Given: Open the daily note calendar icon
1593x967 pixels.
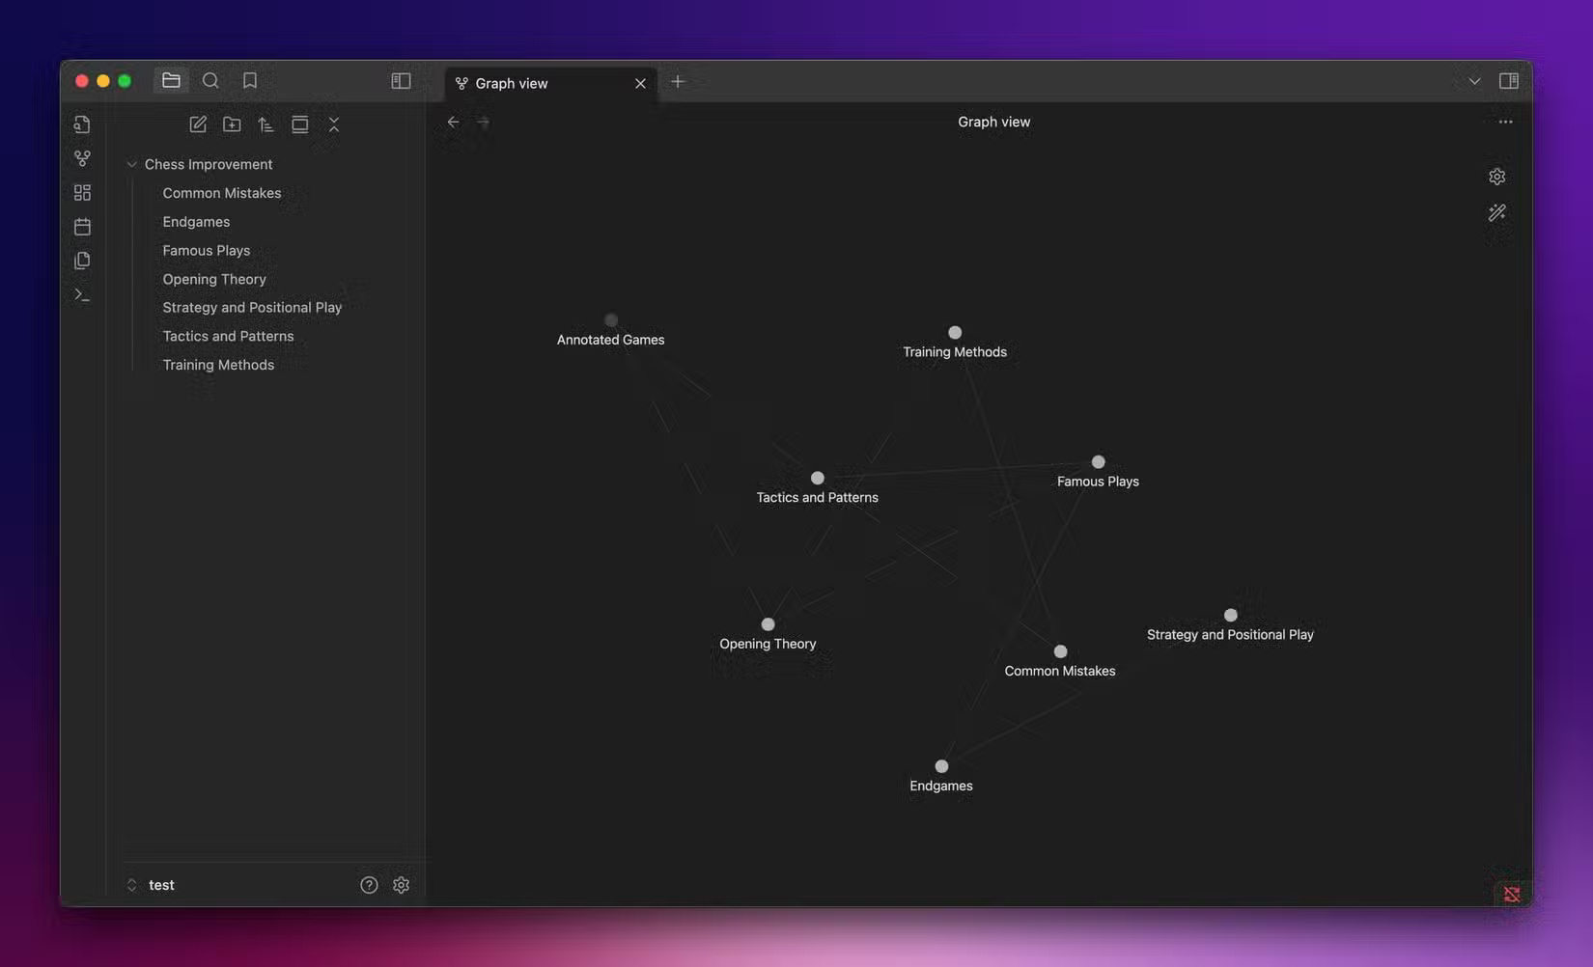Looking at the screenshot, I should click(x=82, y=226).
